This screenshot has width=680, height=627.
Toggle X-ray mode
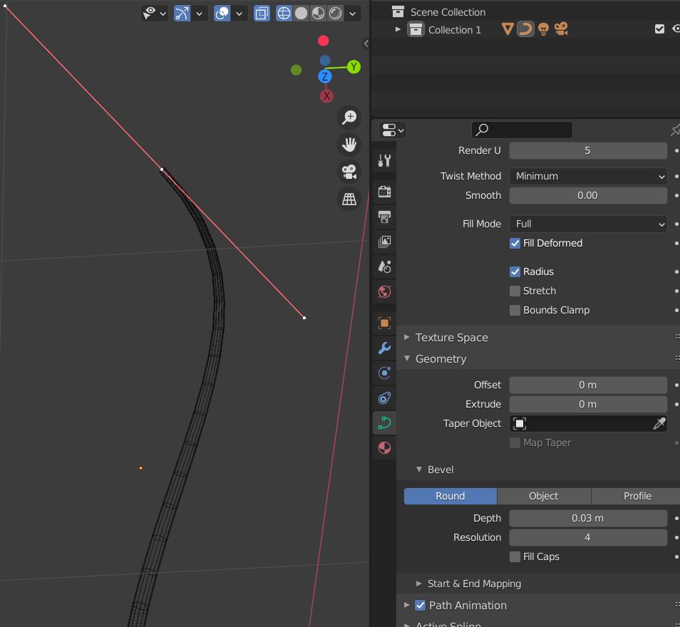click(262, 13)
